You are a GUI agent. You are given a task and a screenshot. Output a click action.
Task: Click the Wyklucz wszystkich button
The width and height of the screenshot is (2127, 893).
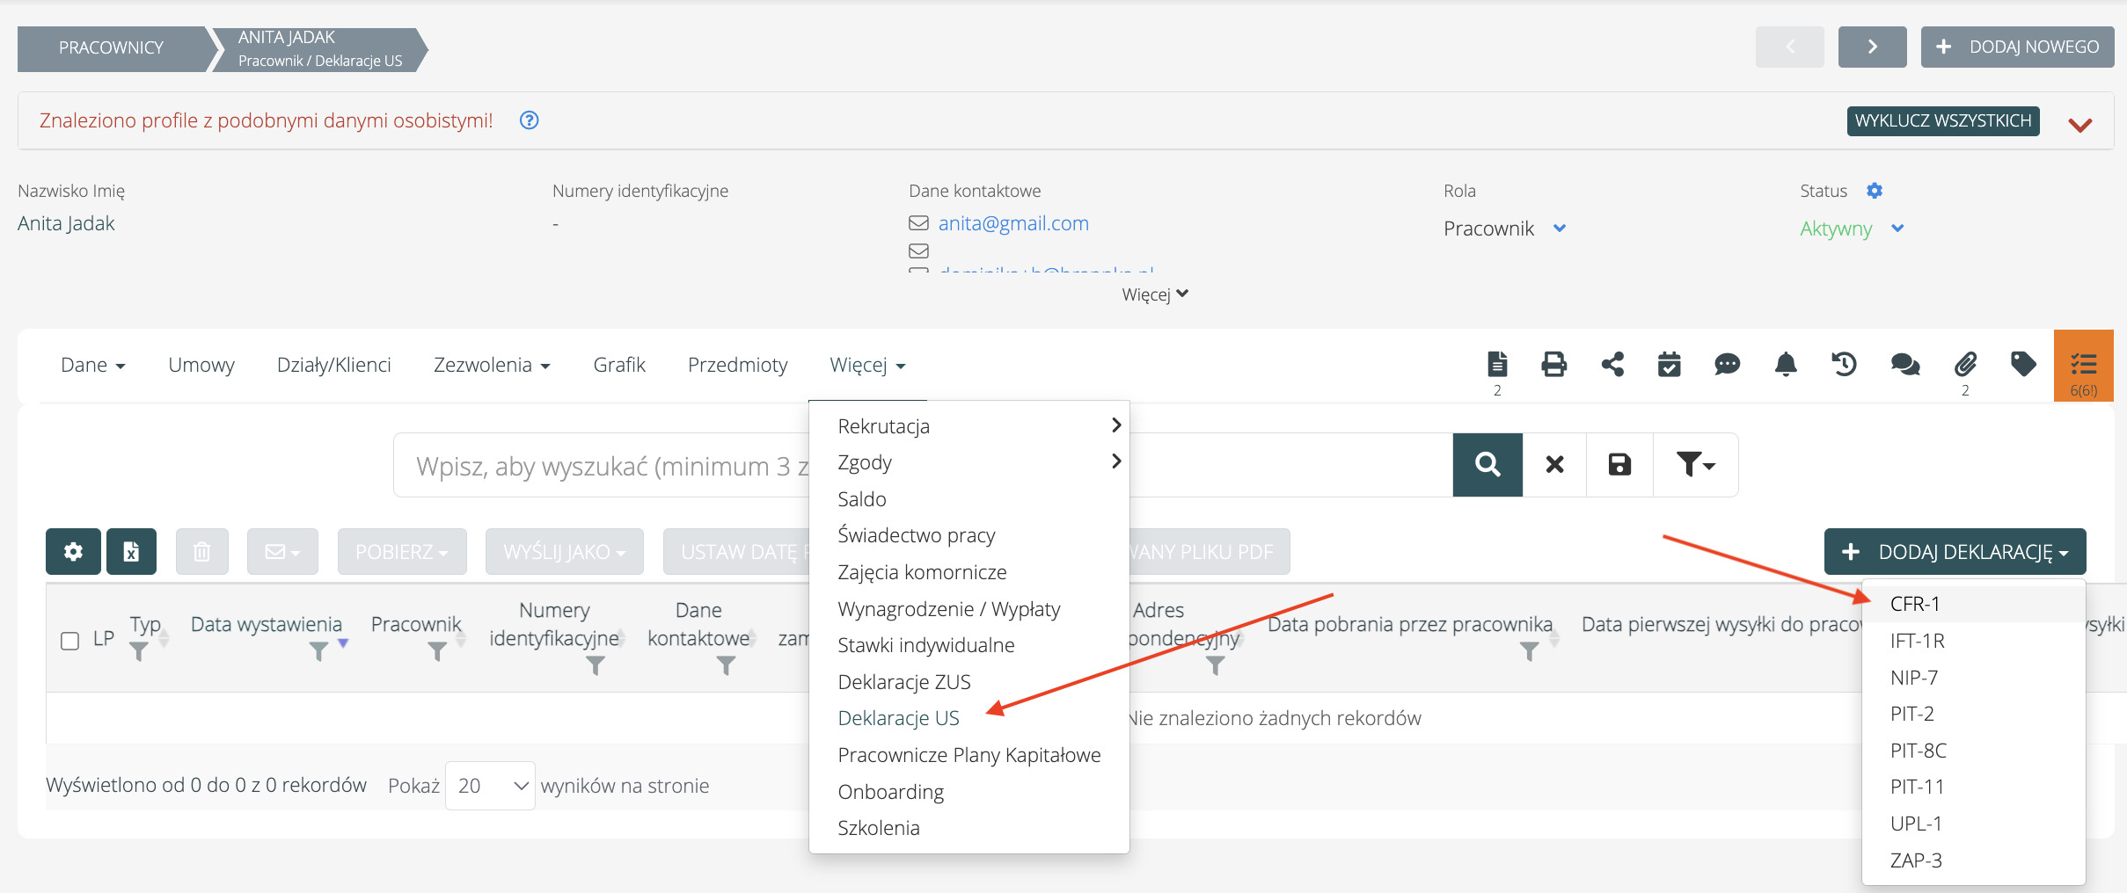click(x=1942, y=120)
